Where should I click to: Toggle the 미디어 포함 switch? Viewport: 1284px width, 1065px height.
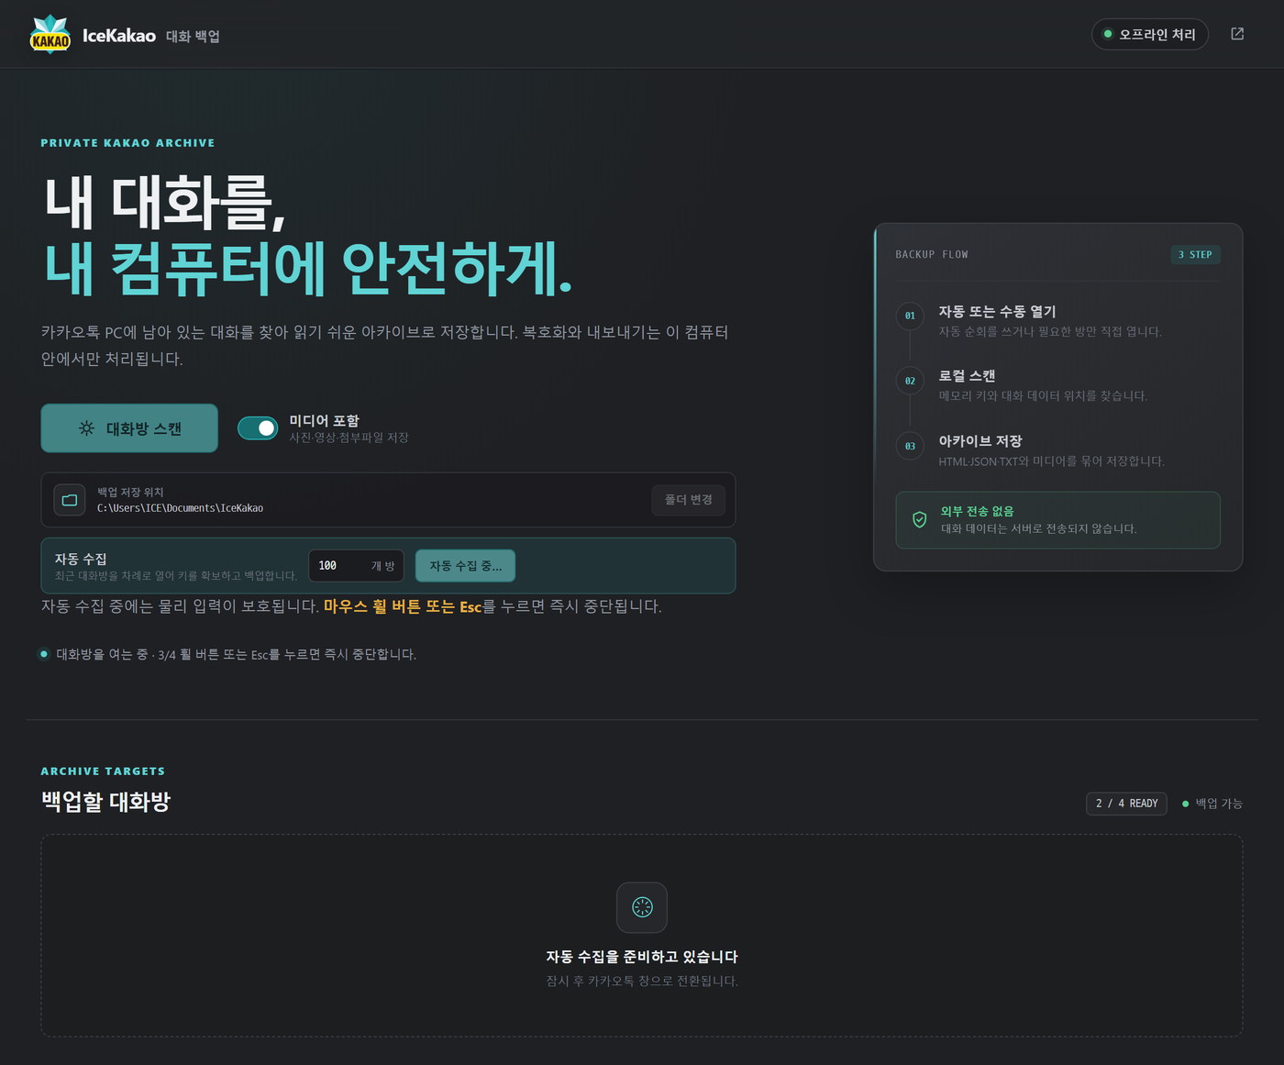click(x=258, y=428)
